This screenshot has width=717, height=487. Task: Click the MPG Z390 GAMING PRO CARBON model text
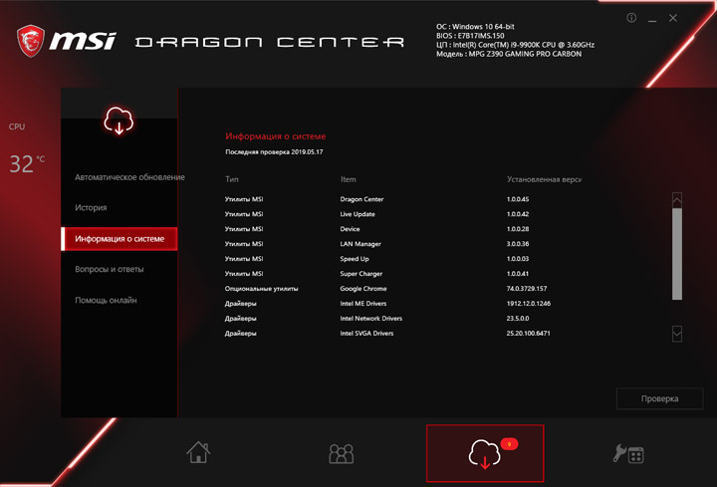click(509, 54)
